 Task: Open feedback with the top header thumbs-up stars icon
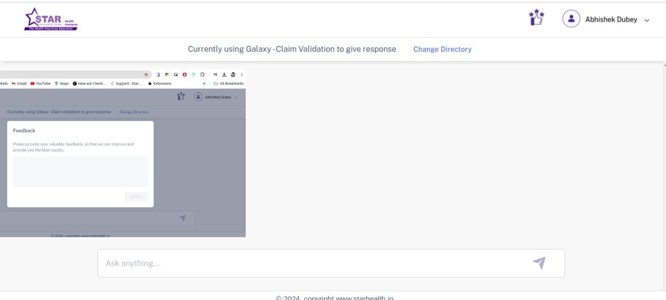coord(536,19)
